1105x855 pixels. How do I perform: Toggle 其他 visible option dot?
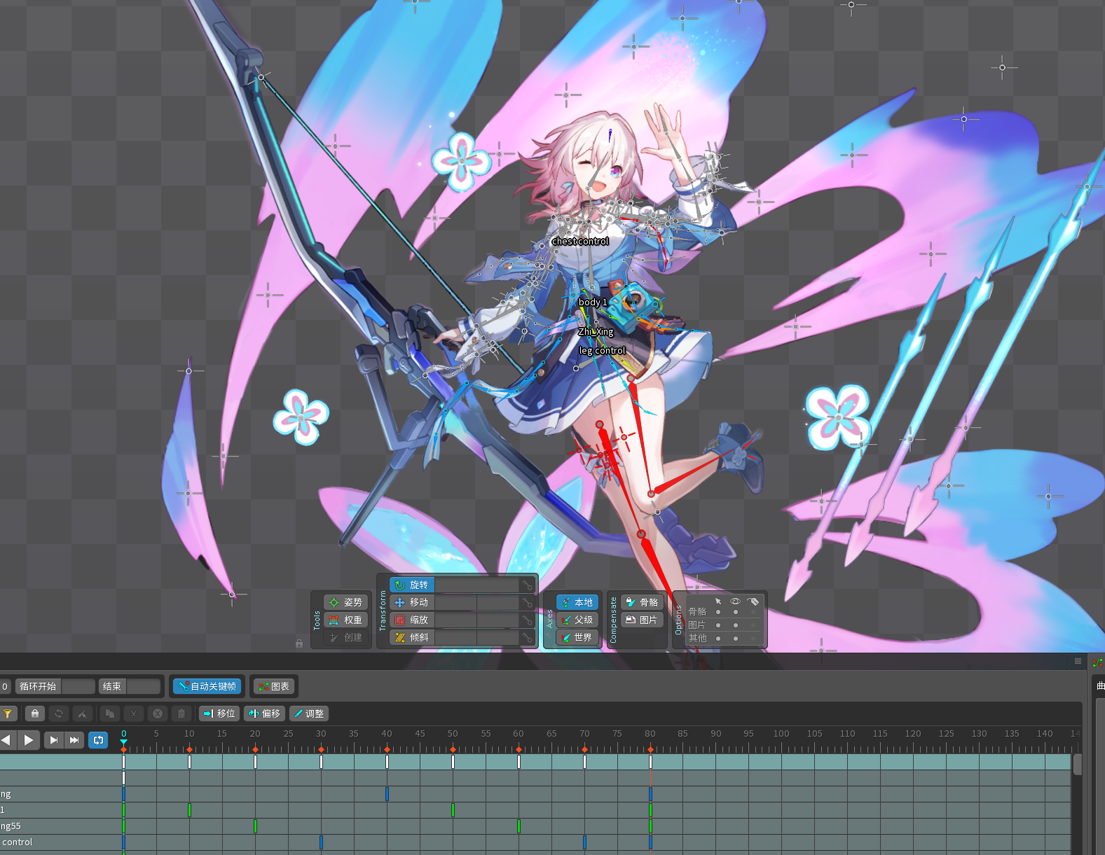coord(736,638)
